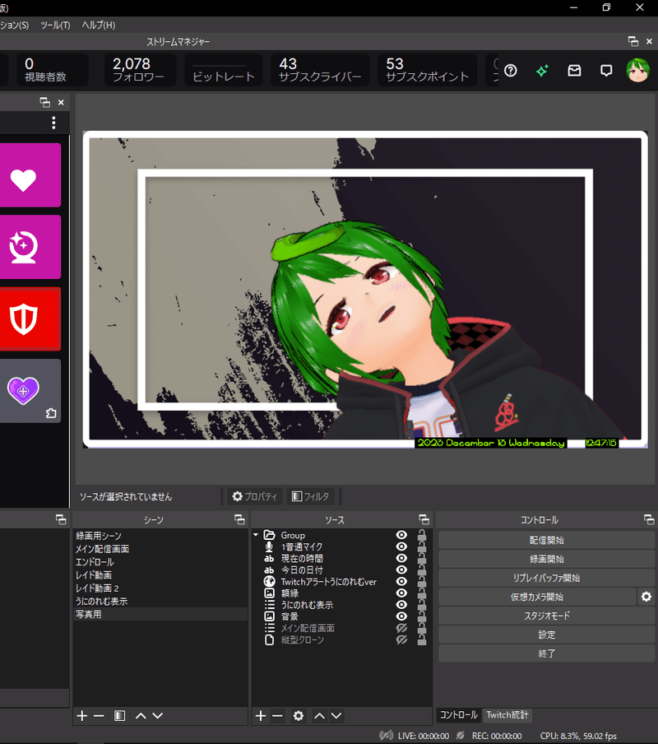Select the 録画用シーン scene
The image size is (658, 744).
click(x=160, y=536)
